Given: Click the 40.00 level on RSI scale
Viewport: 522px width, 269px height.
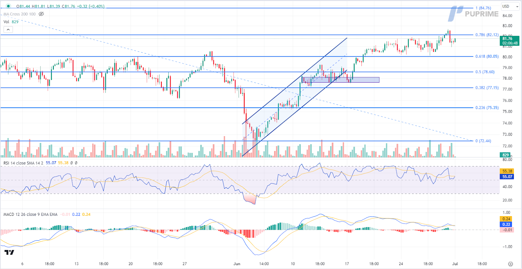Looking at the screenshot, I should tap(507, 187).
